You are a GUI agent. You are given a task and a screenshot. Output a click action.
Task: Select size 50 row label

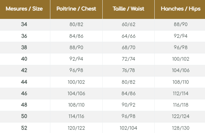click(x=24, y=116)
